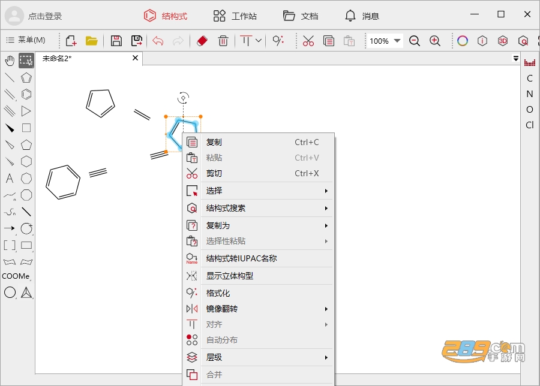
Task: Switch to 结构式 section
Action: click(166, 16)
